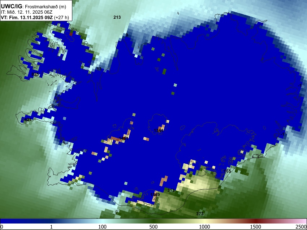Click the '13' value on the map
The height and width of the screenshot is (230, 307).
click(x=99, y=69)
